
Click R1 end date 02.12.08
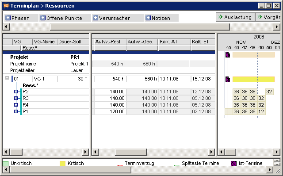click(x=203, y=111)
